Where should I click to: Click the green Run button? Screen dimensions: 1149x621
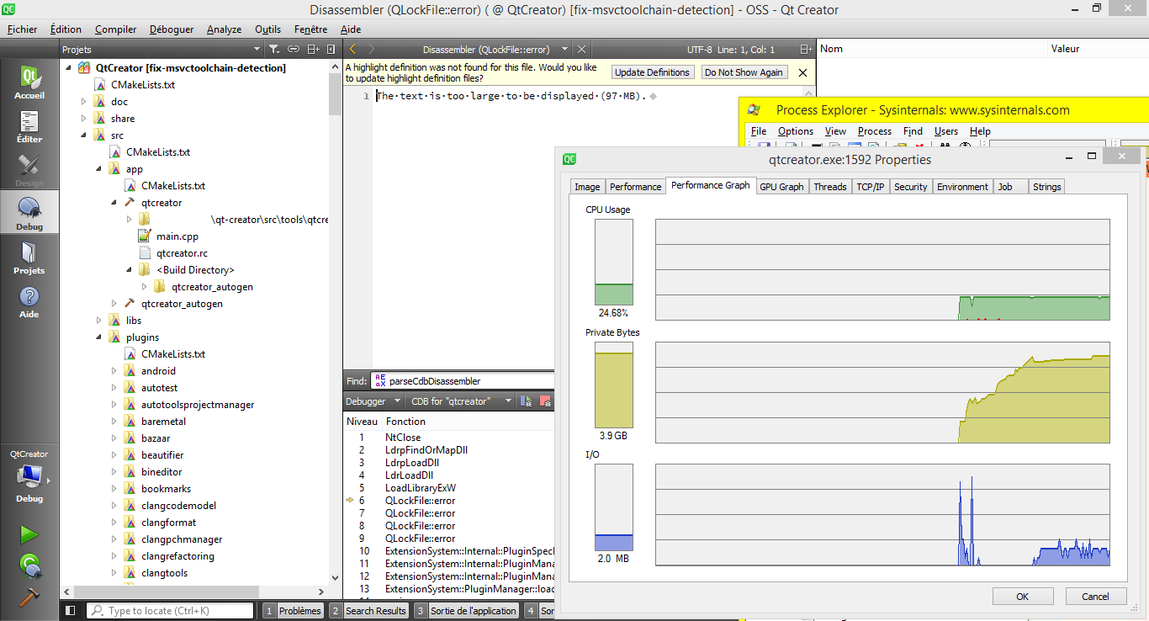pos(29,534)
